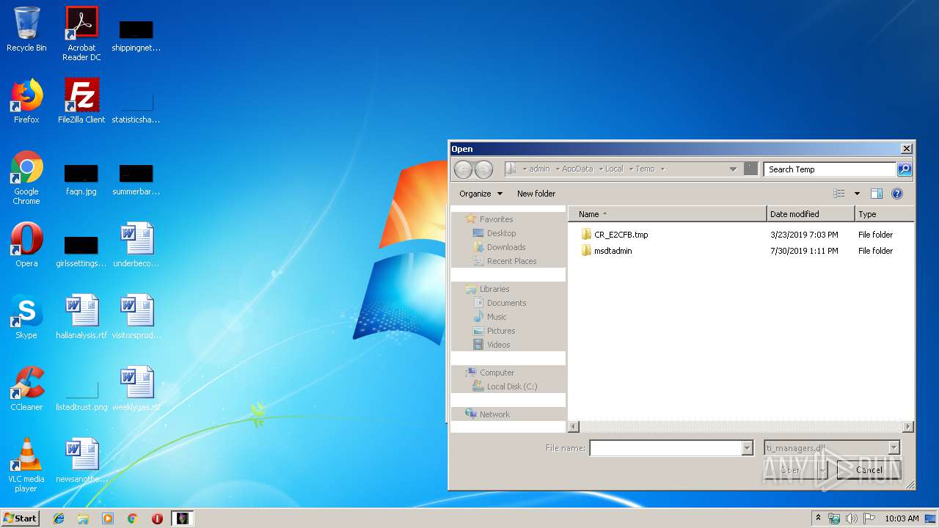Select the Opera desktop shortcut

click(x=26, y=245)
